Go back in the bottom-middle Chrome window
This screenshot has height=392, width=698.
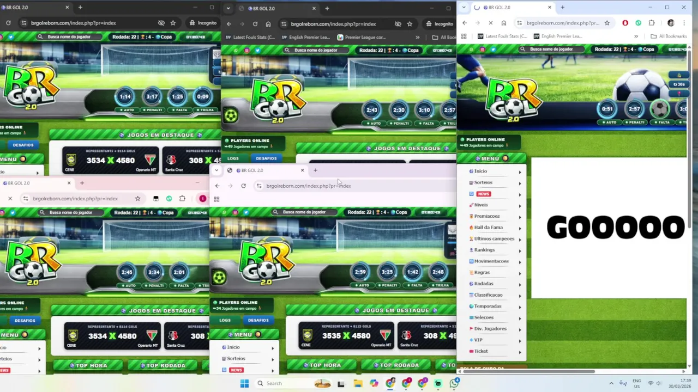pos(217,186)
